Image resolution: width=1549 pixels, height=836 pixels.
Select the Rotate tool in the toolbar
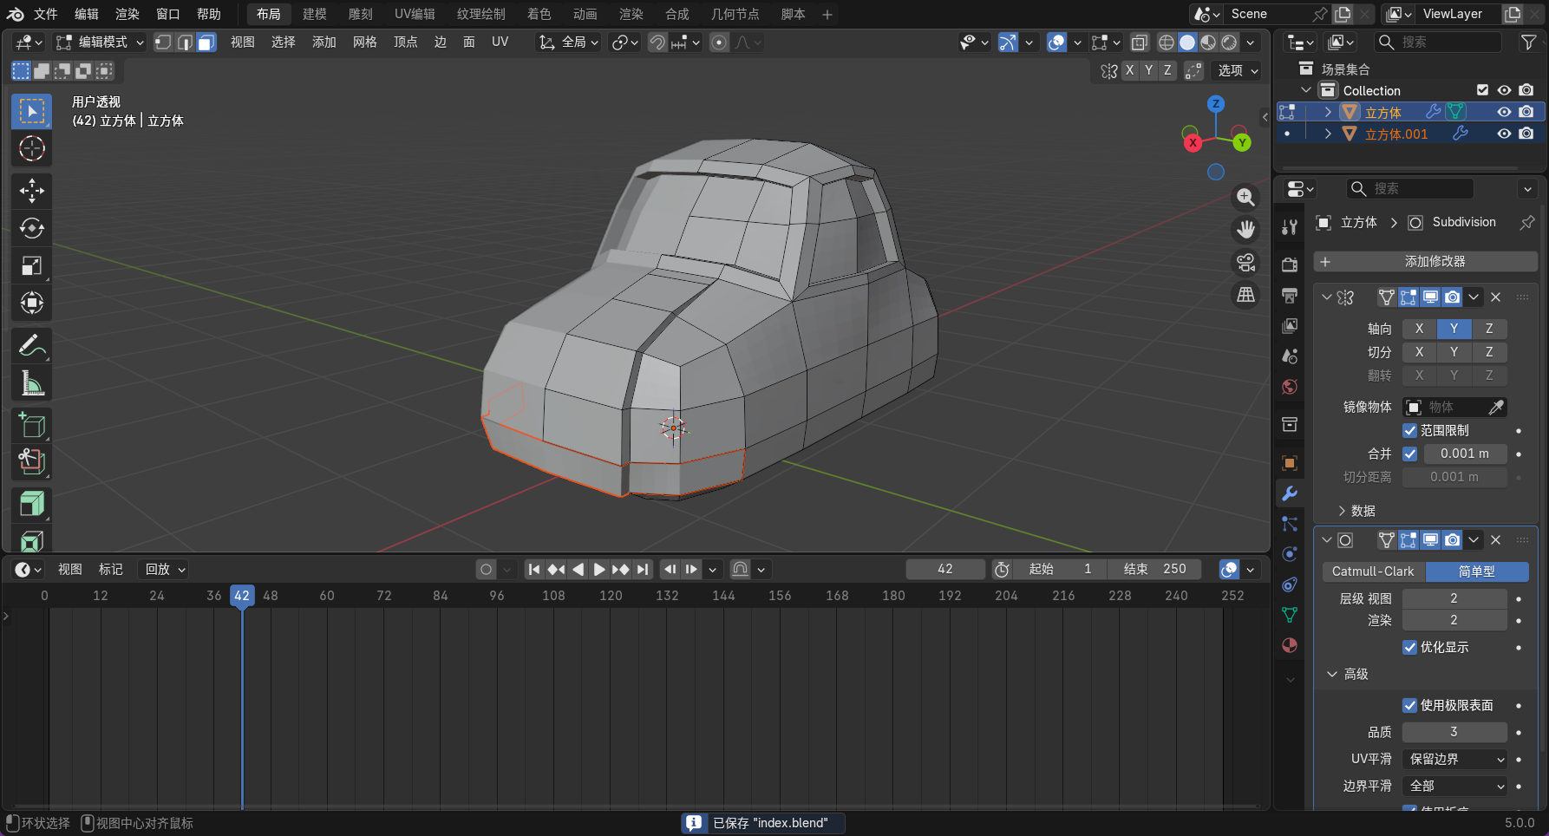point(32,228)
